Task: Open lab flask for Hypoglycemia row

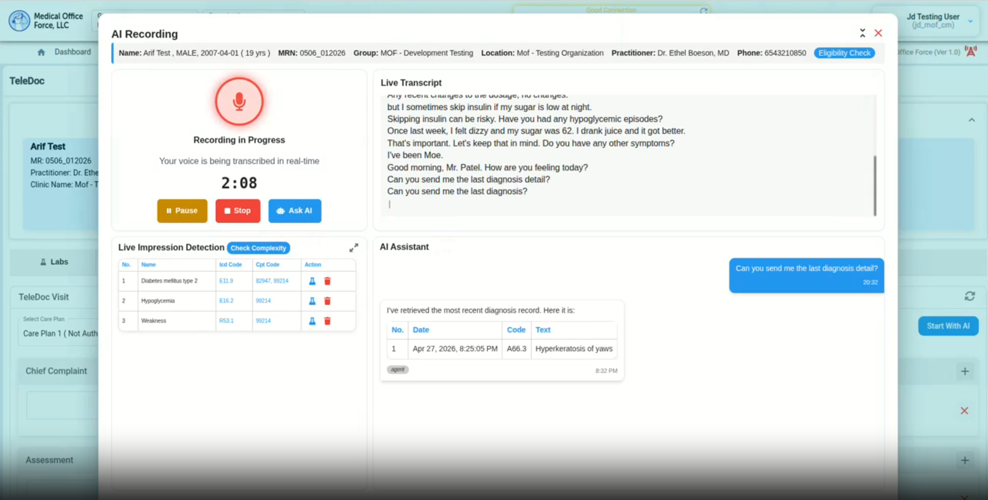Action: (x=312, y=301)
